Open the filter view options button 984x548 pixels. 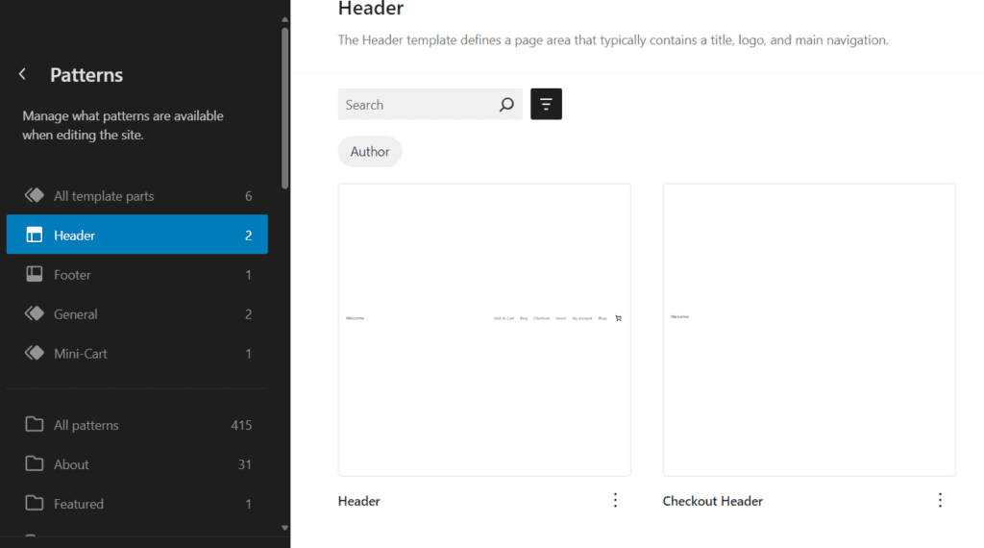(x=546, y=104)
